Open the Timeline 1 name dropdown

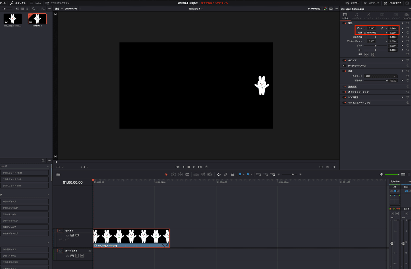tap(196, 9)
